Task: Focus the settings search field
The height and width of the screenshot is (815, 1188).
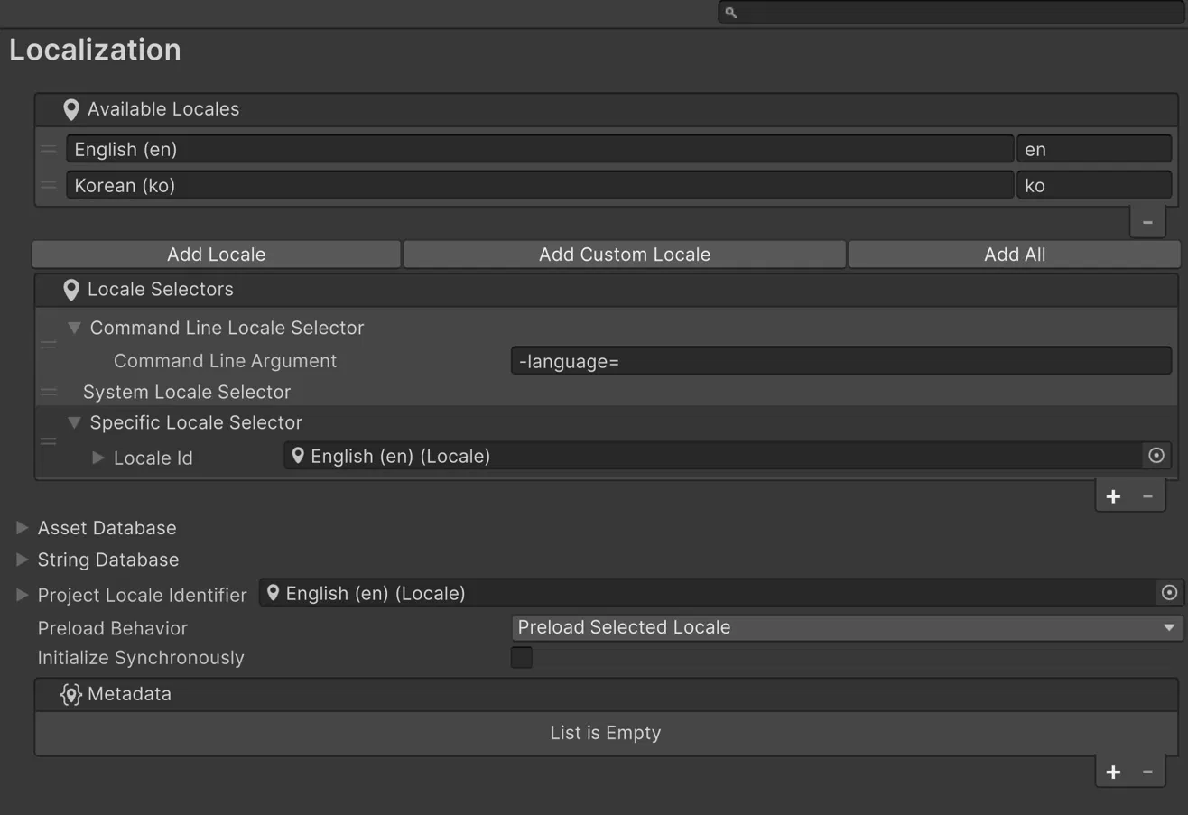Action: tap(951, 13)
